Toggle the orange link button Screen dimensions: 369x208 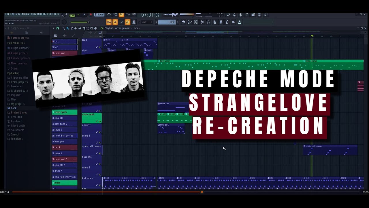[x=127, y=22]
